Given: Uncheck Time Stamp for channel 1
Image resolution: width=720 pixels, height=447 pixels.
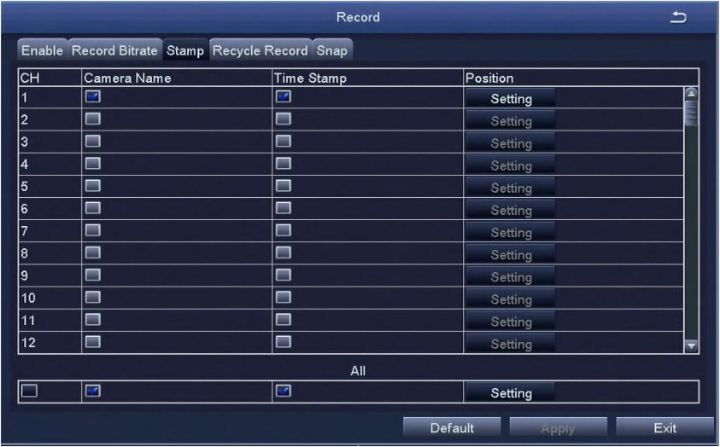Looking at the screenshot, I should click(284, 98).
